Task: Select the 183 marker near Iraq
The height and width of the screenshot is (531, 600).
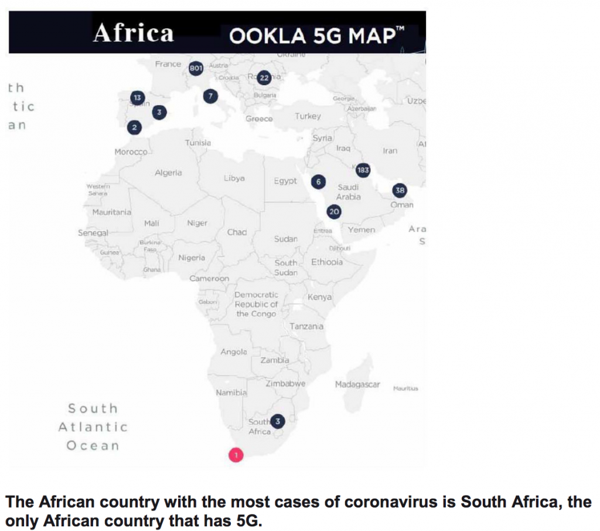Action: tap(363, 170)
